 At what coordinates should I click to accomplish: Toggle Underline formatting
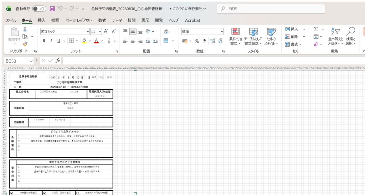[59, 41]
